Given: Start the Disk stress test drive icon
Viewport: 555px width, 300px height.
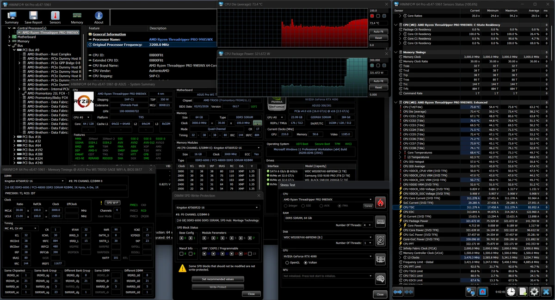Looking at the screenshot, I should [x=380, y=239].
